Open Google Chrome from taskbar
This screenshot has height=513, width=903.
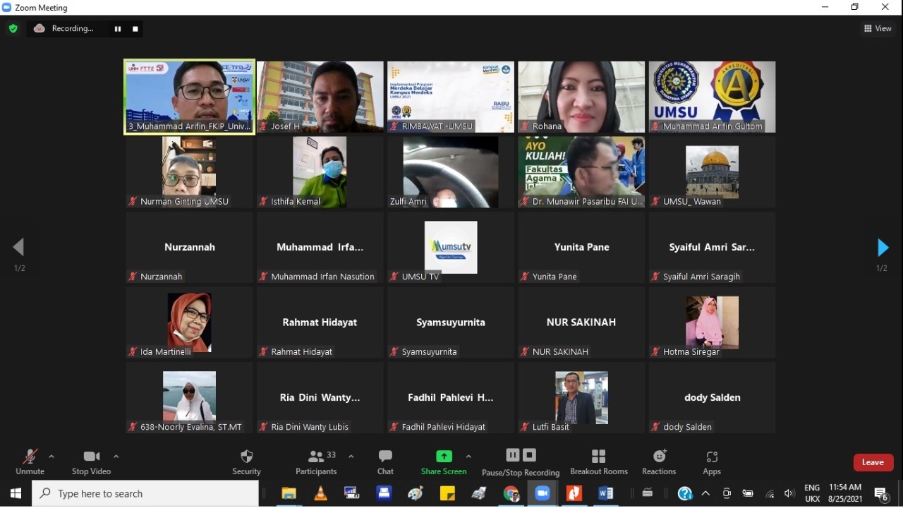pyautogui.click(x=511, y=494)
